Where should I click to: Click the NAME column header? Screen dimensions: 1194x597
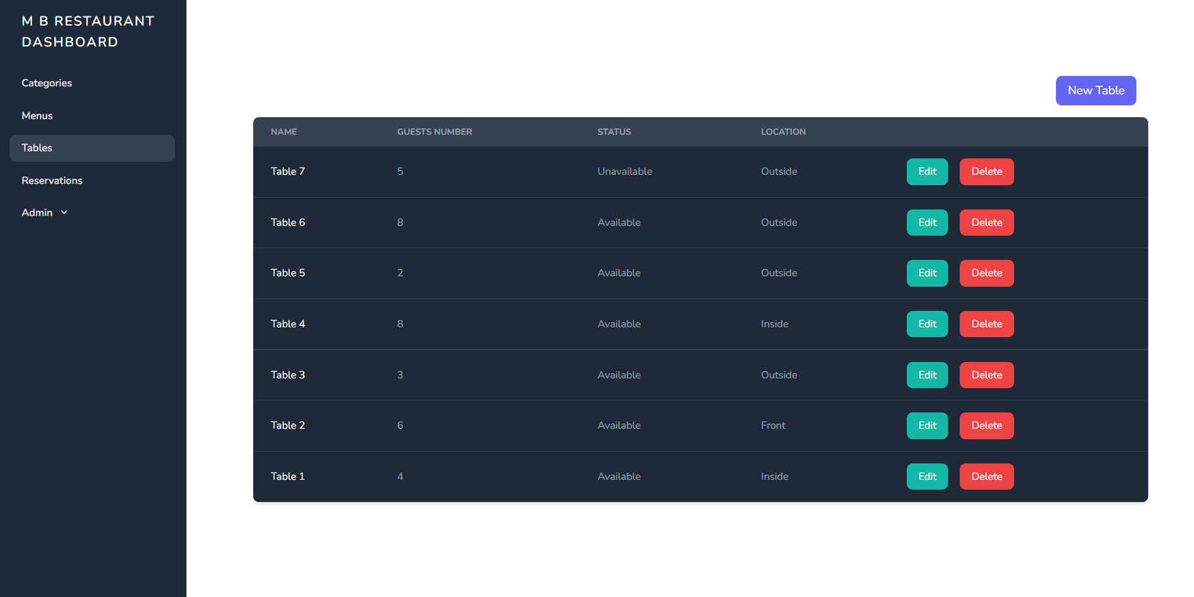point(284,132)
